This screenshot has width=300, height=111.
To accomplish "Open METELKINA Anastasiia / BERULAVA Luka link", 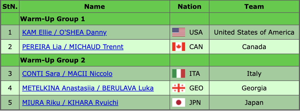I will pyautogui.click(x=88, y=88).
